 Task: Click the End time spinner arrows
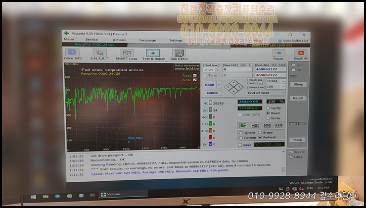pyautogui.click(x=218, y=70)
